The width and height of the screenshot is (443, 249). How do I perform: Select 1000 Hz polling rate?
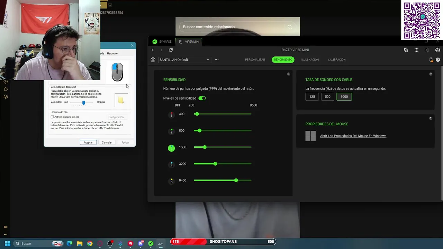[344, 97]
